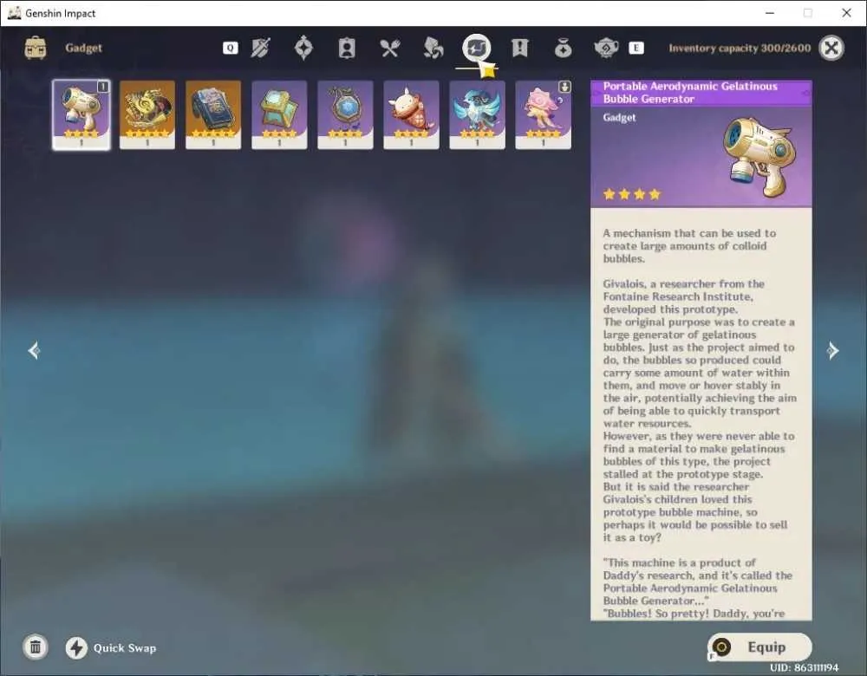Click the large bubble generator preview image
Image resolution: width=867 pixels, height=676 pixels.
tap(759, 156)
